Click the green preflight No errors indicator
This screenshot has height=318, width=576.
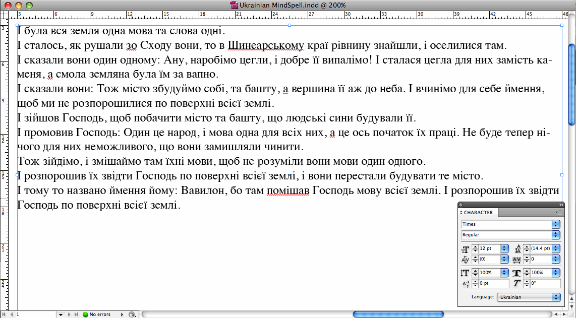(97, 314)
